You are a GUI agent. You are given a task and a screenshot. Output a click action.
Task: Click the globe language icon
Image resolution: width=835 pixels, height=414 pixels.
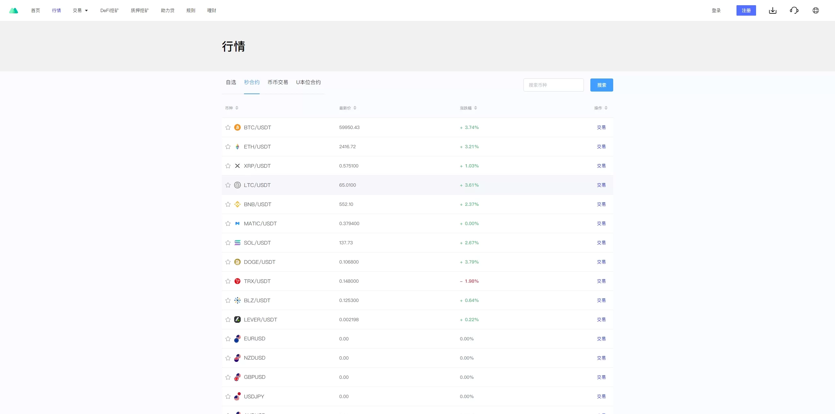coord(816,10)
